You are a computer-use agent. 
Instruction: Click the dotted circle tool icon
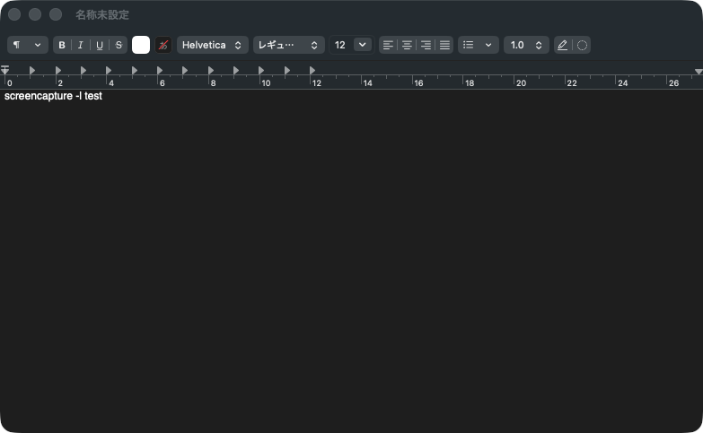click(582, 45)
